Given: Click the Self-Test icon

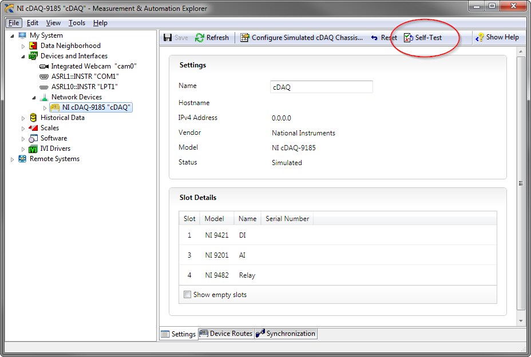Looking at the screenshot, I should coord(409,38).
